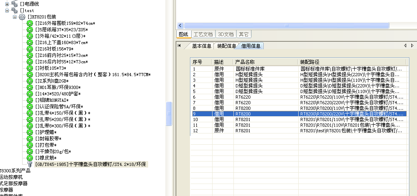Click gear icon beside 封箱胶带
This screenshot has width=417, height=196.
(30, 139)
